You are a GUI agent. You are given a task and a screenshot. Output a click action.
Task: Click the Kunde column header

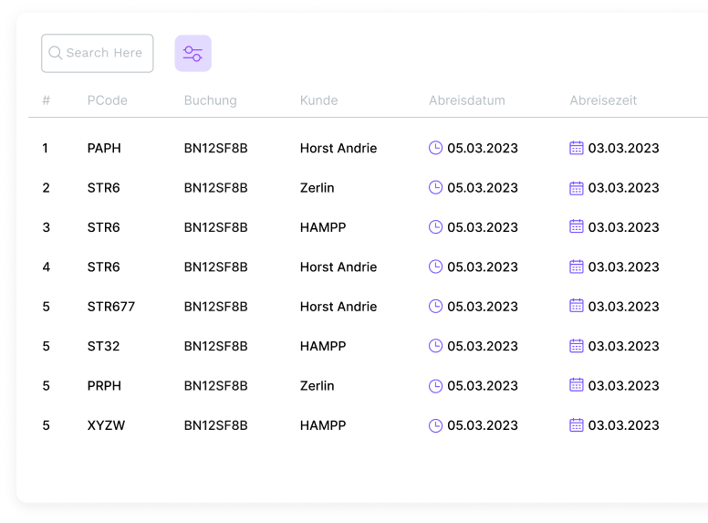pyautogui.click(x=318, y=100)
